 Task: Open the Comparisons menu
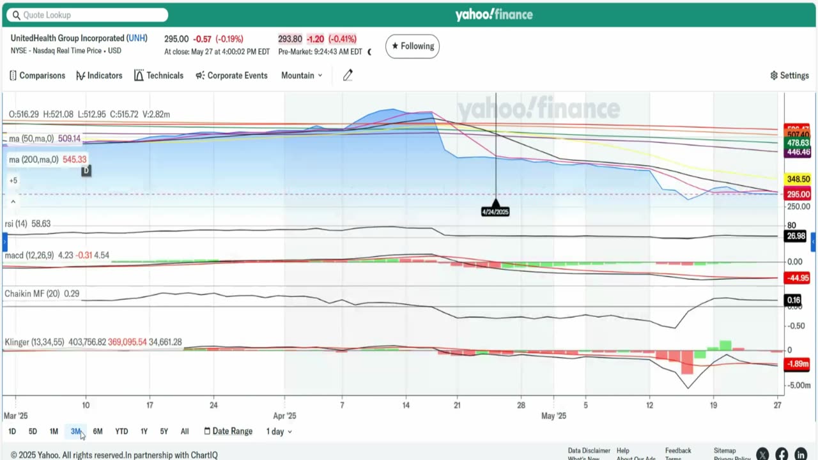38,75
